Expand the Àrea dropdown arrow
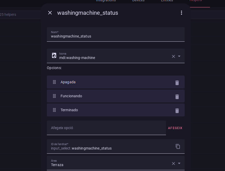The image size is (225, 171). point(179,163)
